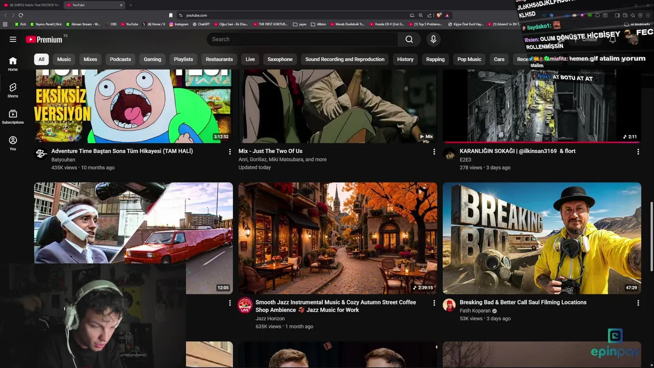Open options for Breaking Bad filming locations video
Image resolution: width=654 pixels, height=368 pixels.
pos(638,303)
